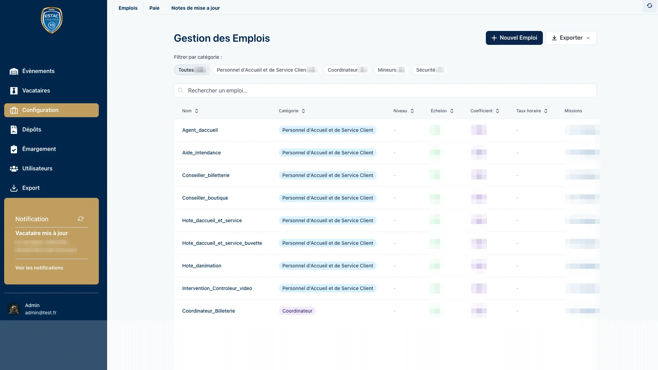This screenshot has width=658, height=370.
Task: Select the Aide_intendance row
Action: tap(385, 153)
